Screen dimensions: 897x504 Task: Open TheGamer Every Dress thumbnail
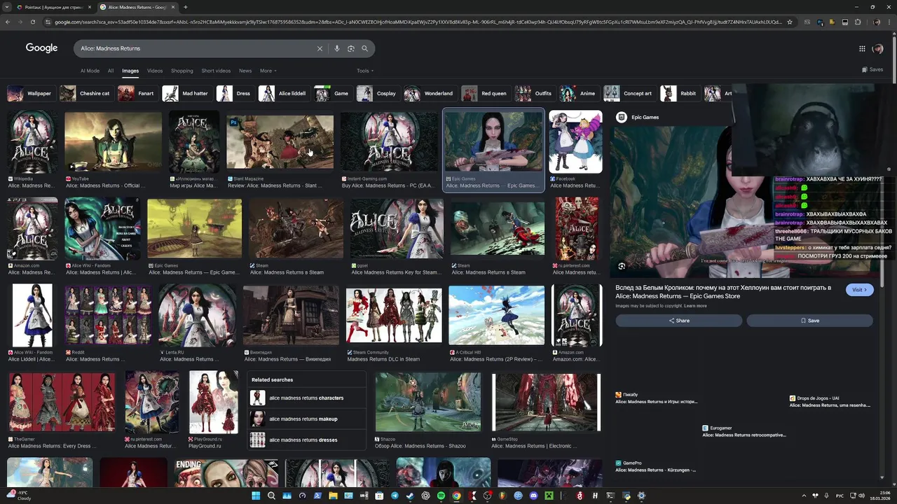click(x=62, y=402)
